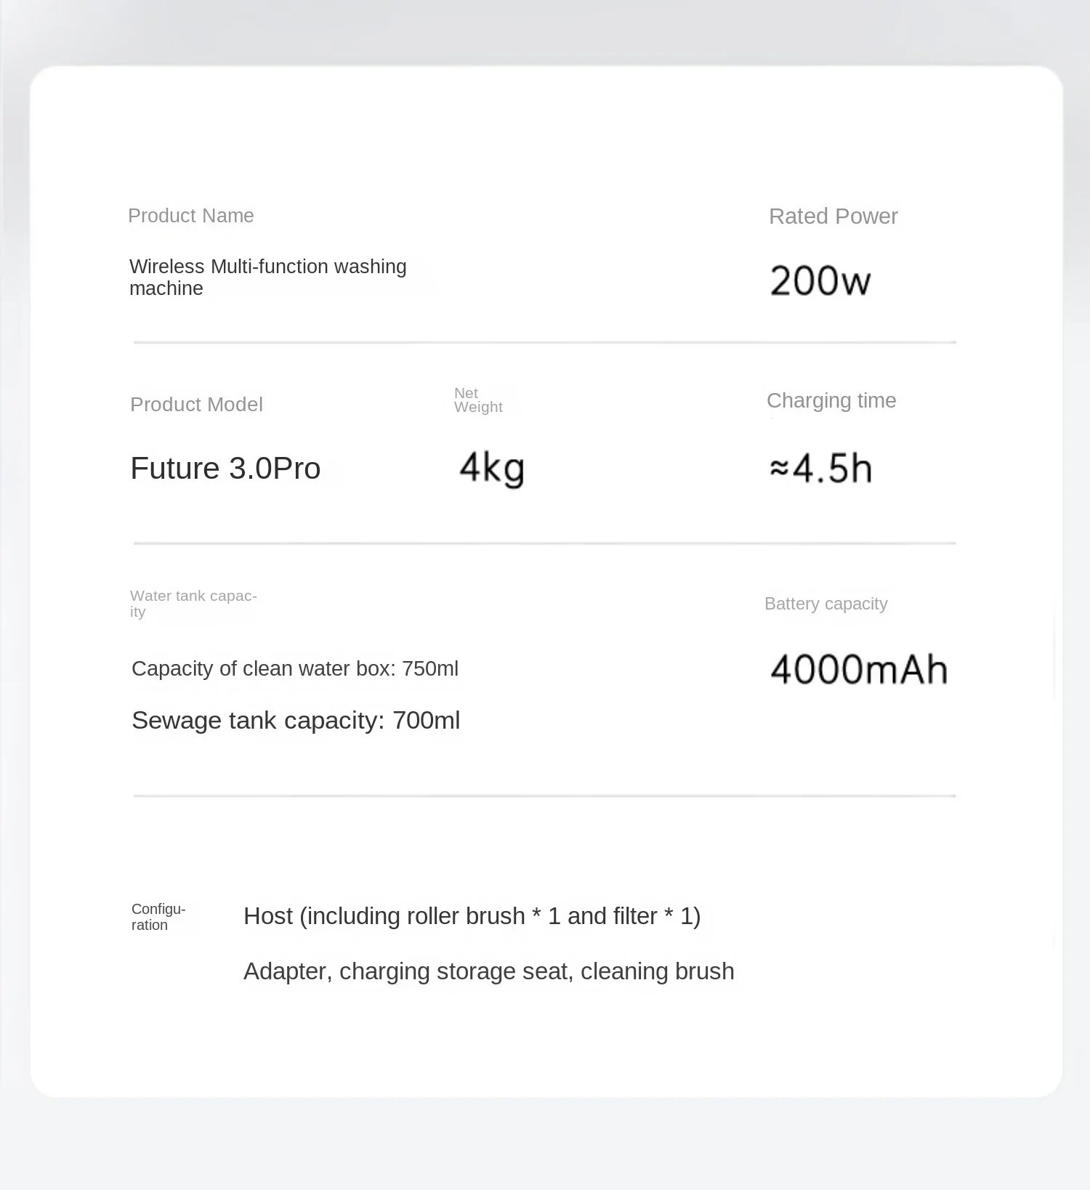Select the Wireless Multi-function washing machine text
Viewport: 1090px width, 1190px height.
(x=268, y=278)
